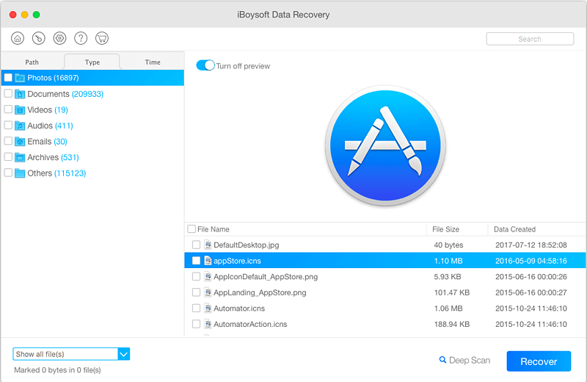Screen dimensions: 587x382
Task: Click into the Search field
Action: pos(530,39)
